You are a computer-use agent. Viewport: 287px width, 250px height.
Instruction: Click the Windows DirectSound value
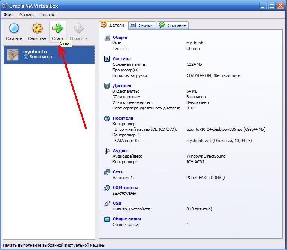[206, 156]
